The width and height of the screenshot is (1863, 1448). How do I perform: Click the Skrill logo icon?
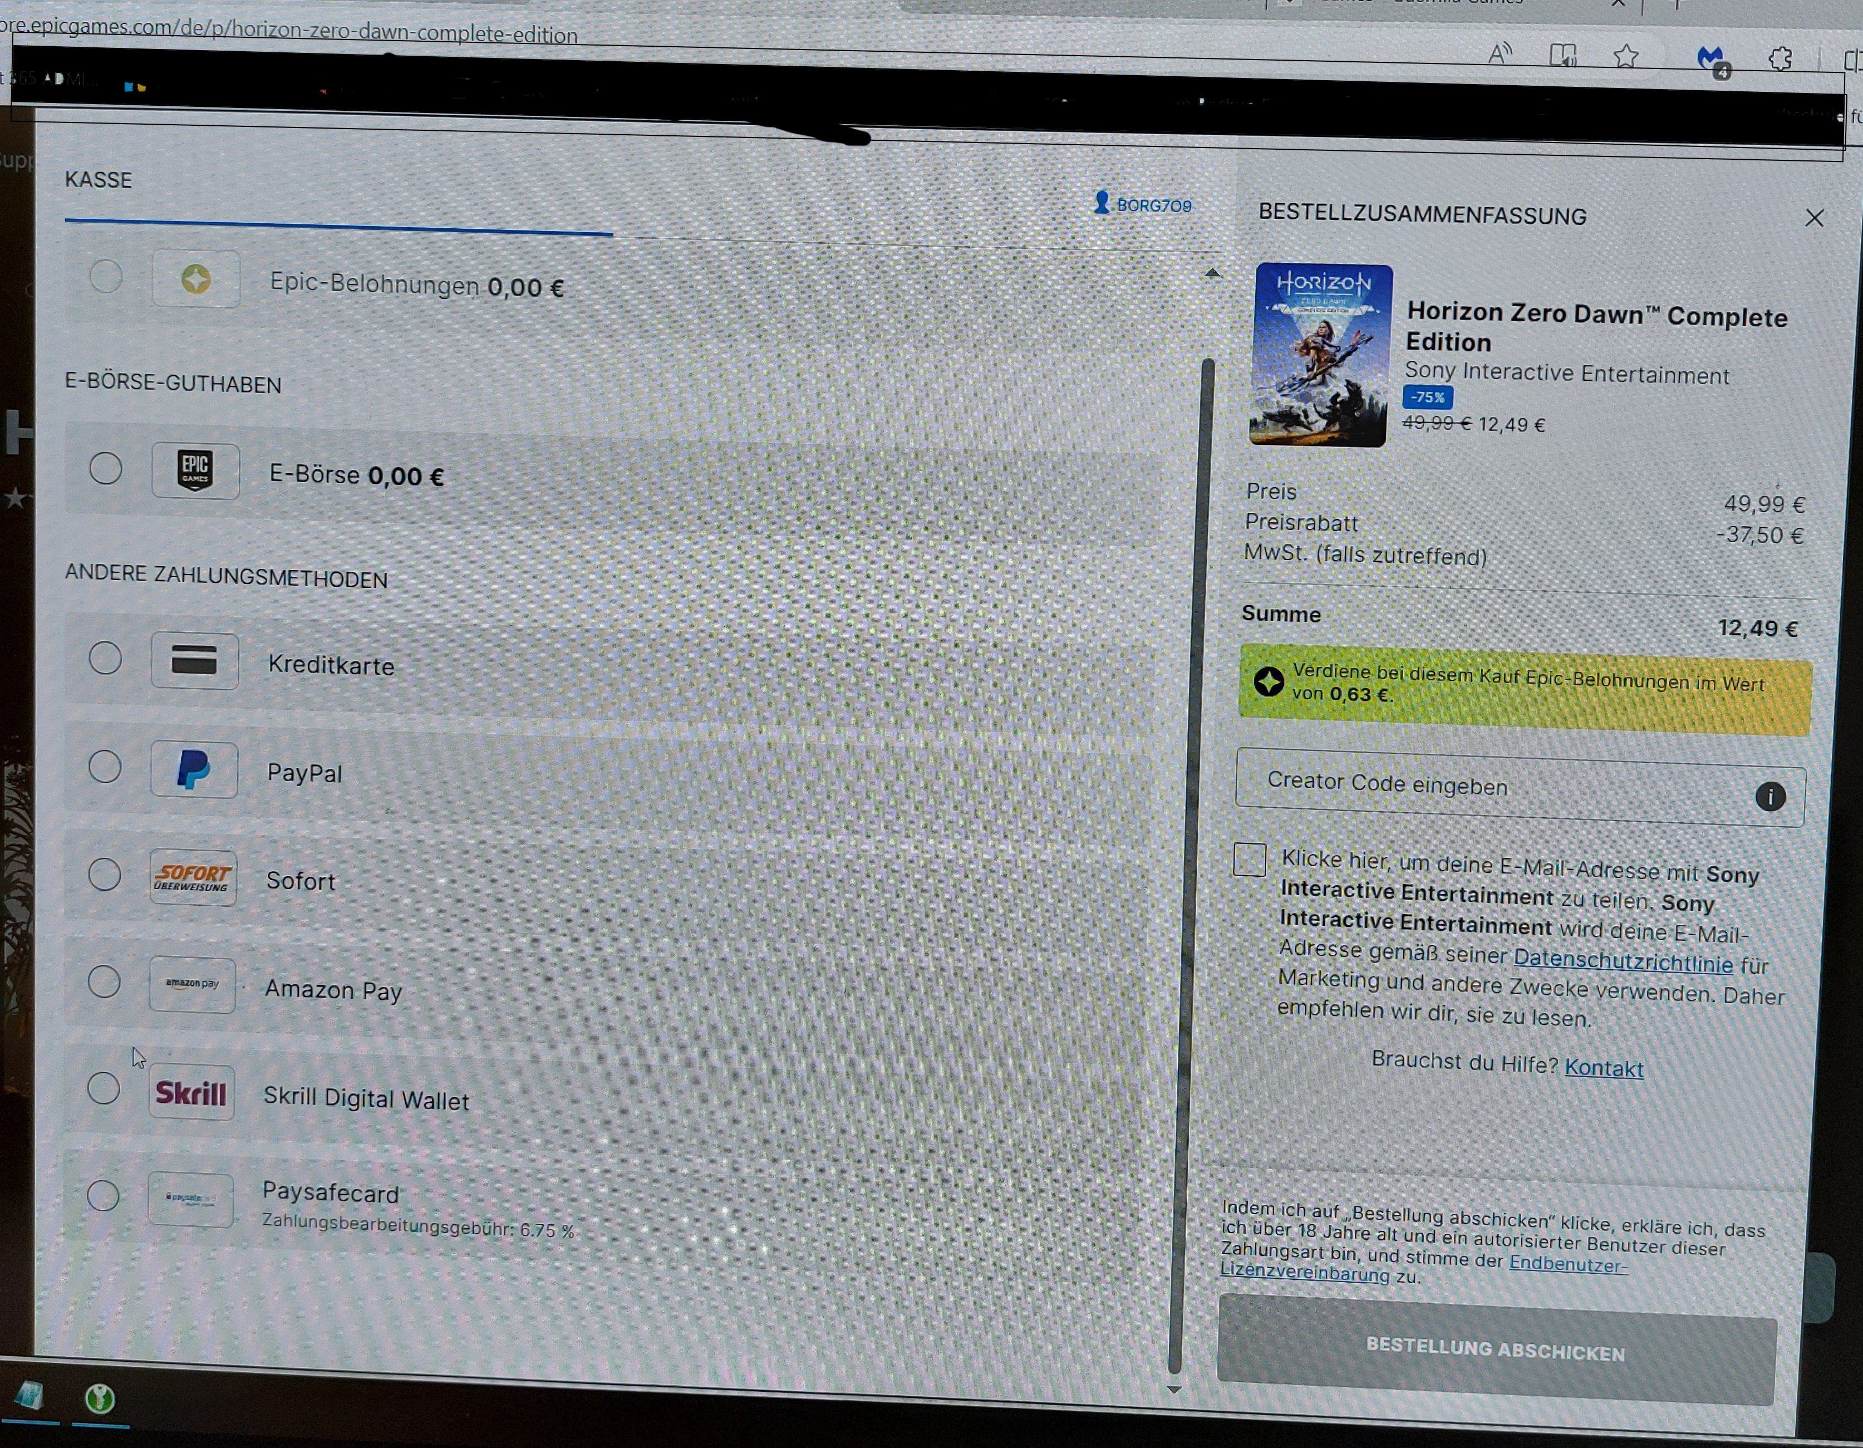(x=191, y=1092)
